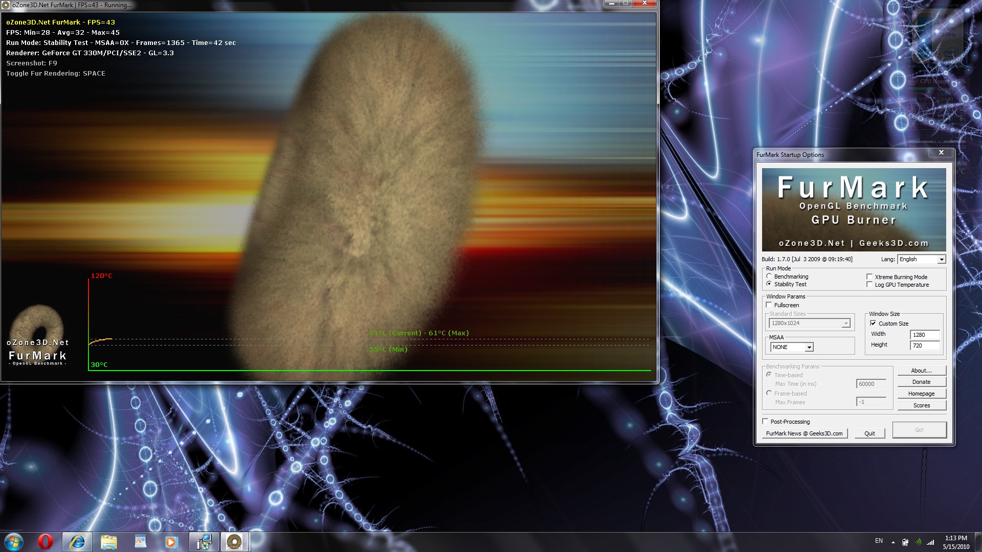This screenshot has width=982, height=552.
Task: Open Internet Explorer from the taskbar
Action: pyautogui.click(x=77, y=542)
